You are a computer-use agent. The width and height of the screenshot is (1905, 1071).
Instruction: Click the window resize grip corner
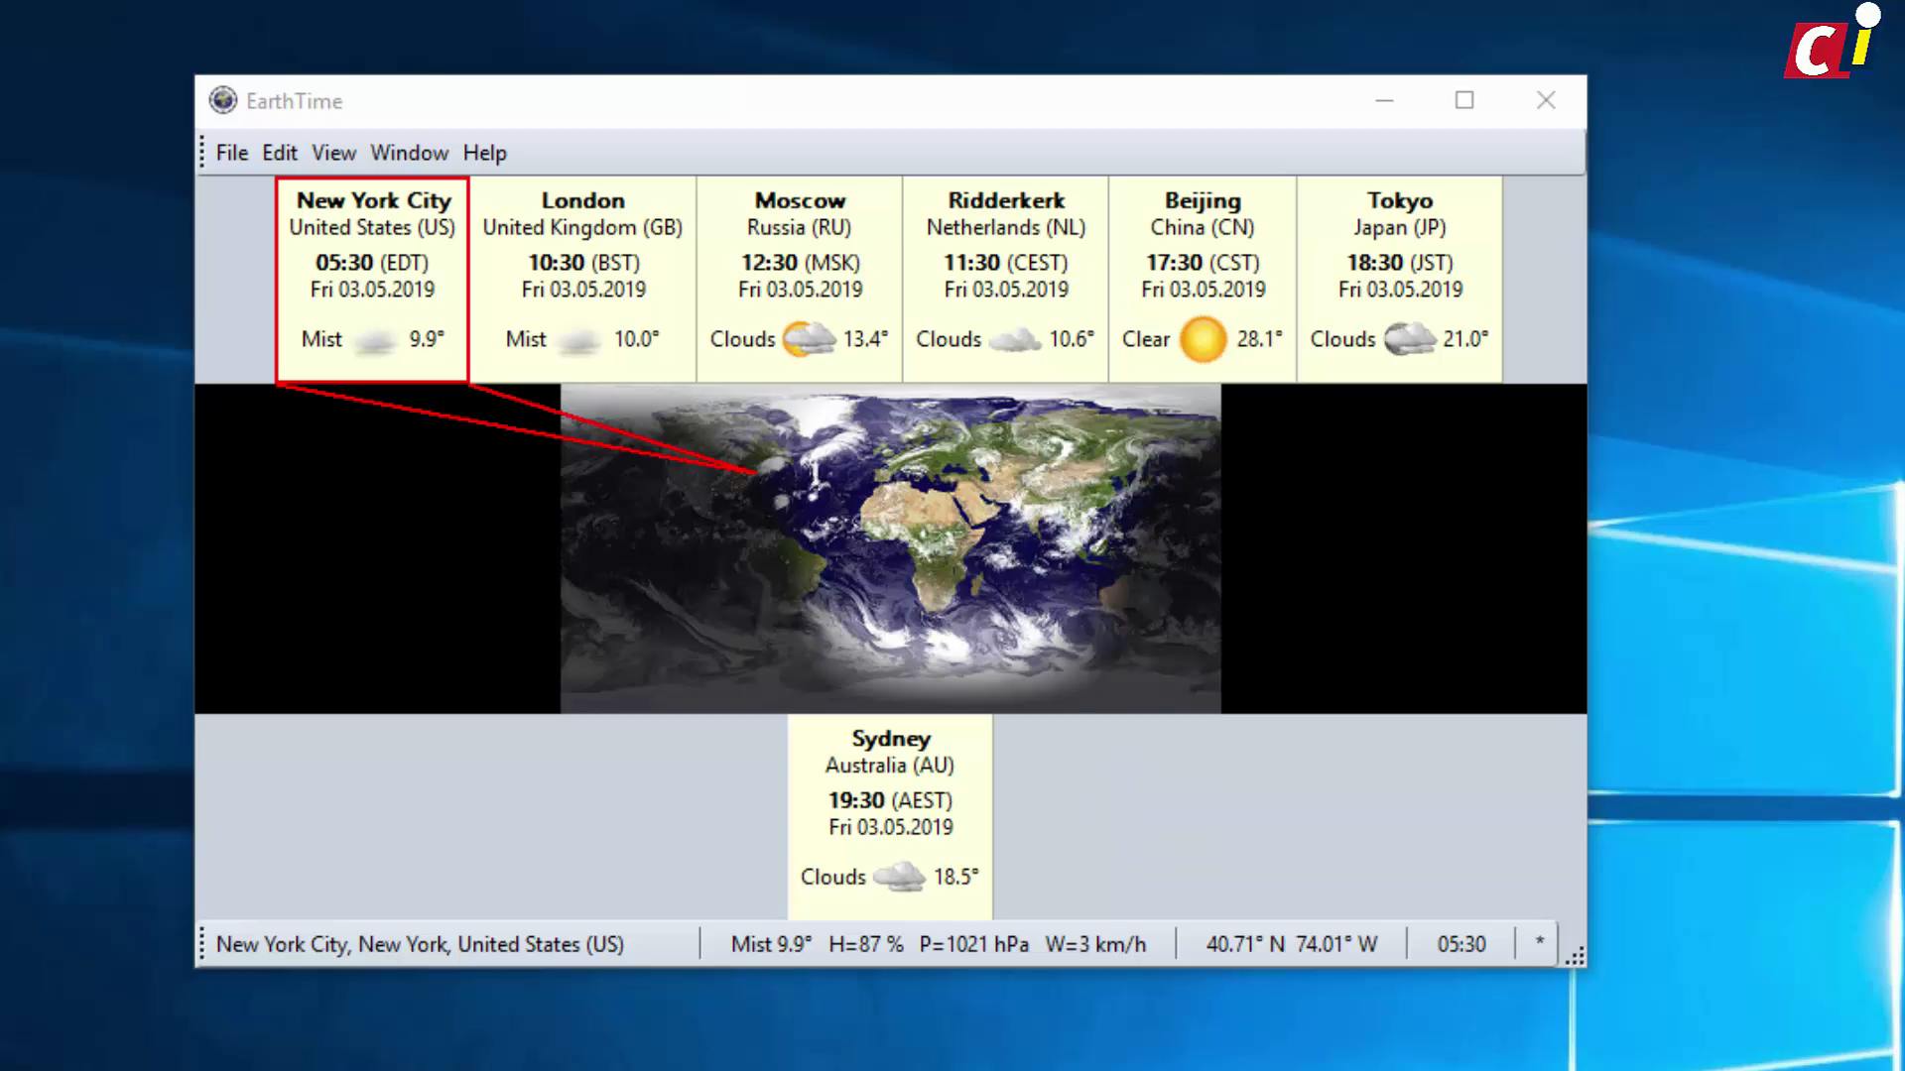pos(1575,956)
